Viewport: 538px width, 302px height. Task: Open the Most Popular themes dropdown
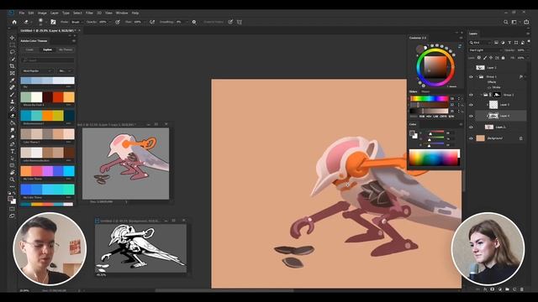pos(37,70)
